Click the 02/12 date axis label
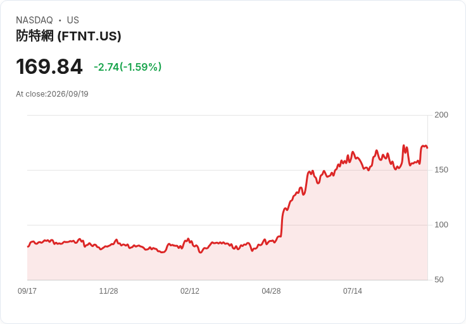Screen dimensions: 466x324 tap(190, 291)
